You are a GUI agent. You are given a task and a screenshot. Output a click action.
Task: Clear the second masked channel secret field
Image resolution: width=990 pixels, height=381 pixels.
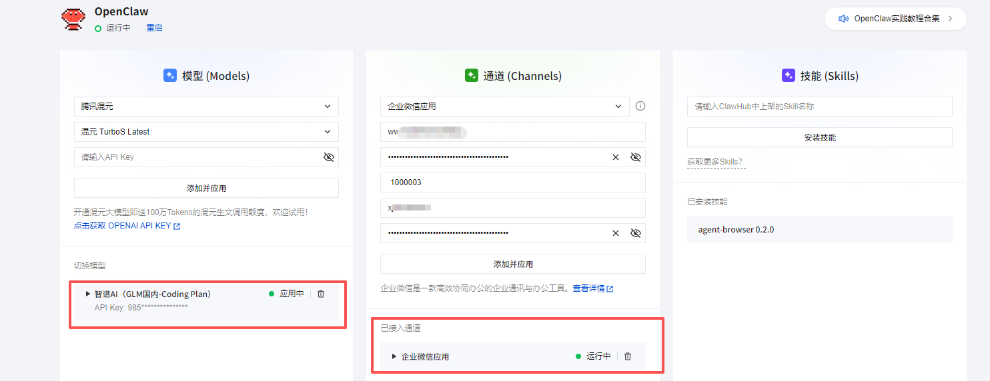point(616,233)
